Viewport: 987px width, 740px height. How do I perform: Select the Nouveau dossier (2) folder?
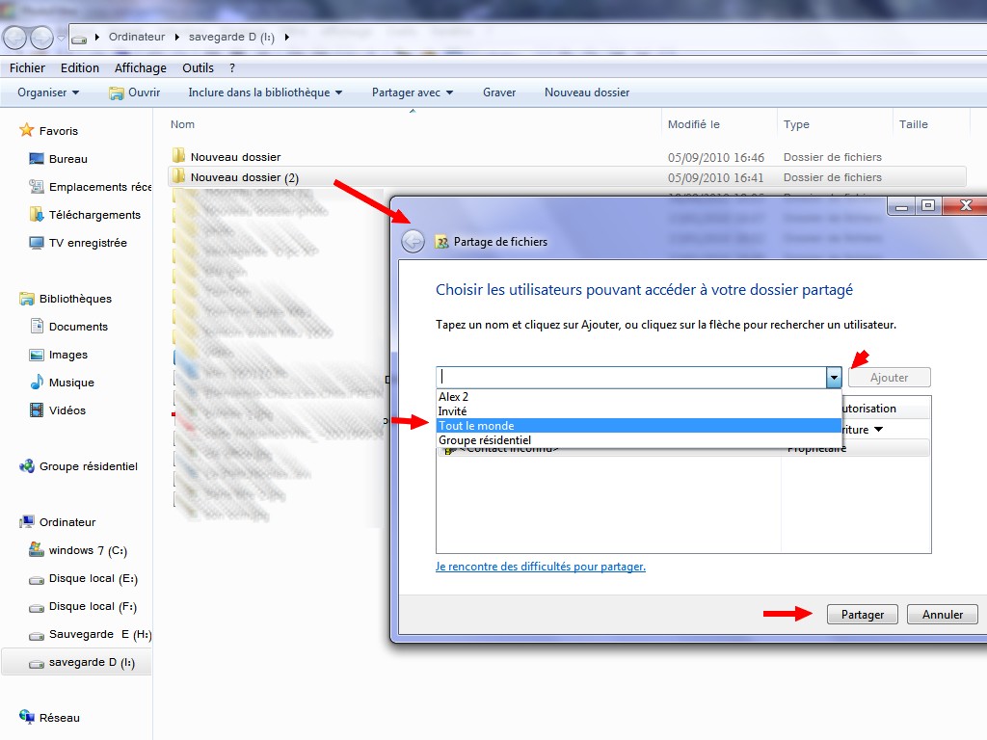(244, 177)
